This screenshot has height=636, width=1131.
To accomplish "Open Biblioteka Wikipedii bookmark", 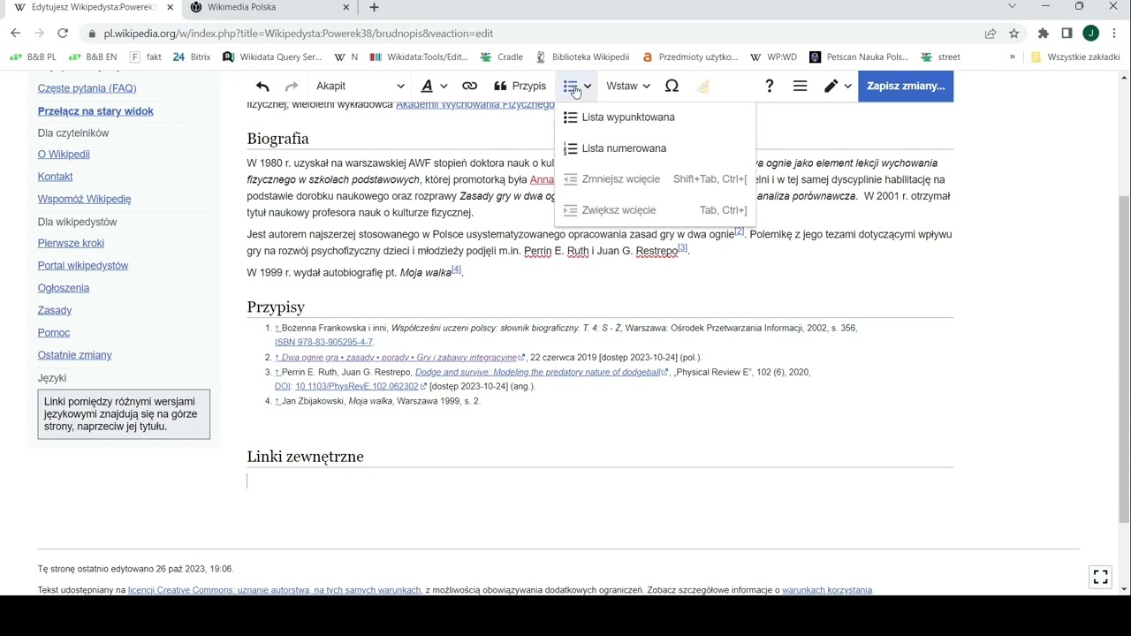I will 583,57.
